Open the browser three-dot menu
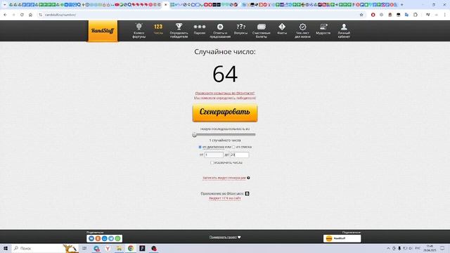The height and width of the screenshot is (253, 450). (x=445, y=15)
